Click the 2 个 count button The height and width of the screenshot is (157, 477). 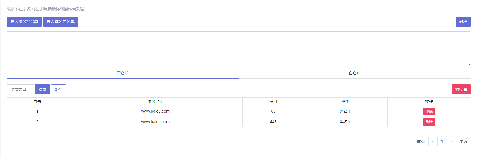(58, 89)
